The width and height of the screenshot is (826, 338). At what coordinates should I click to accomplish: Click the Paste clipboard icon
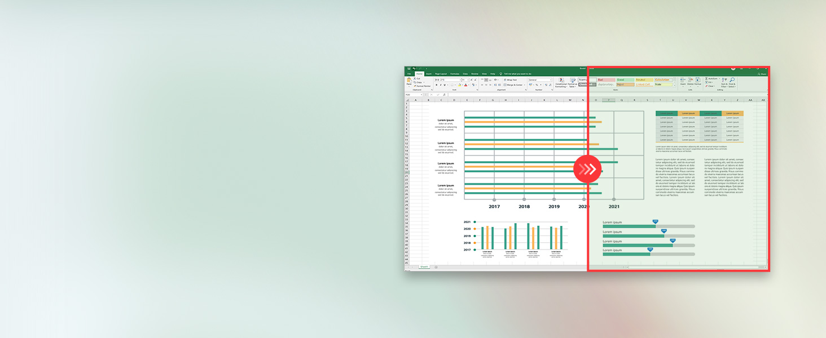pyautogui.click(x=409, y=81)
